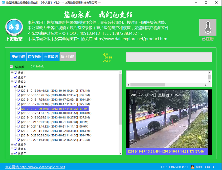Select highlighted recording 2013-10-17 13:51:46 (87.4M)
This screenshot has height=170, width=222.
point(55,109)
